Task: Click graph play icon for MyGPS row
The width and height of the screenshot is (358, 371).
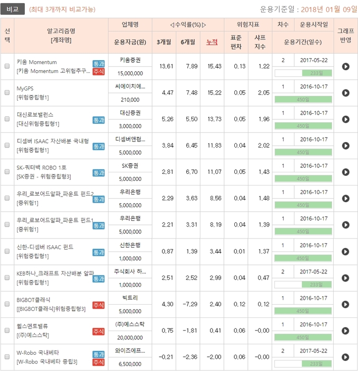Action: click(346, 93)
